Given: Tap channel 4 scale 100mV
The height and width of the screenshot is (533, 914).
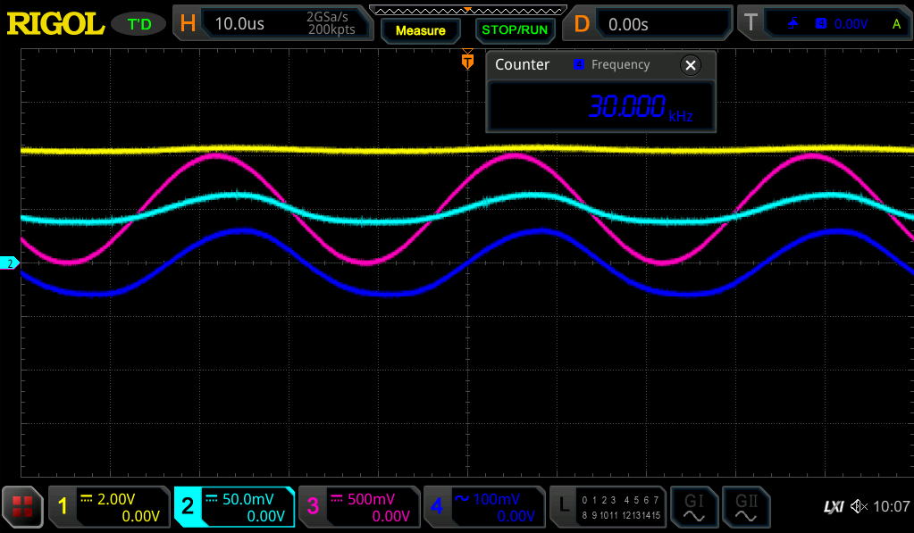Looking at the screenshot, I should [497, 499].
